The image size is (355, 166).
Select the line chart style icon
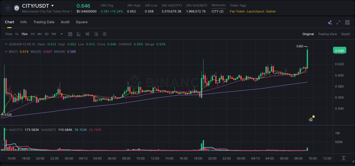79,34
